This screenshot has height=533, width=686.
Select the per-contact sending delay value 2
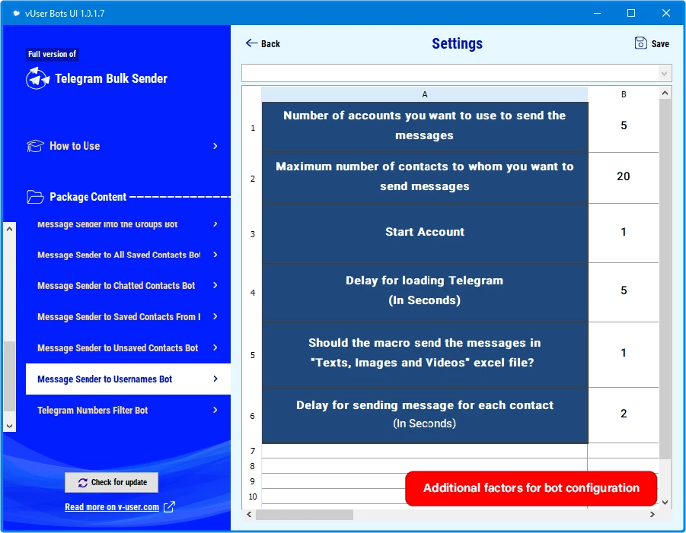pos(624,414)
